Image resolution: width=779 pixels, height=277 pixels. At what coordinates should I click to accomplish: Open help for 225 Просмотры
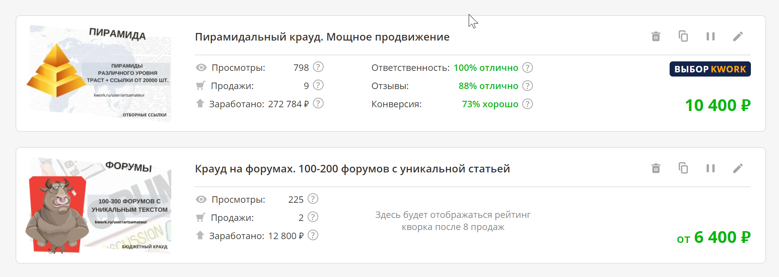(313, 199)
